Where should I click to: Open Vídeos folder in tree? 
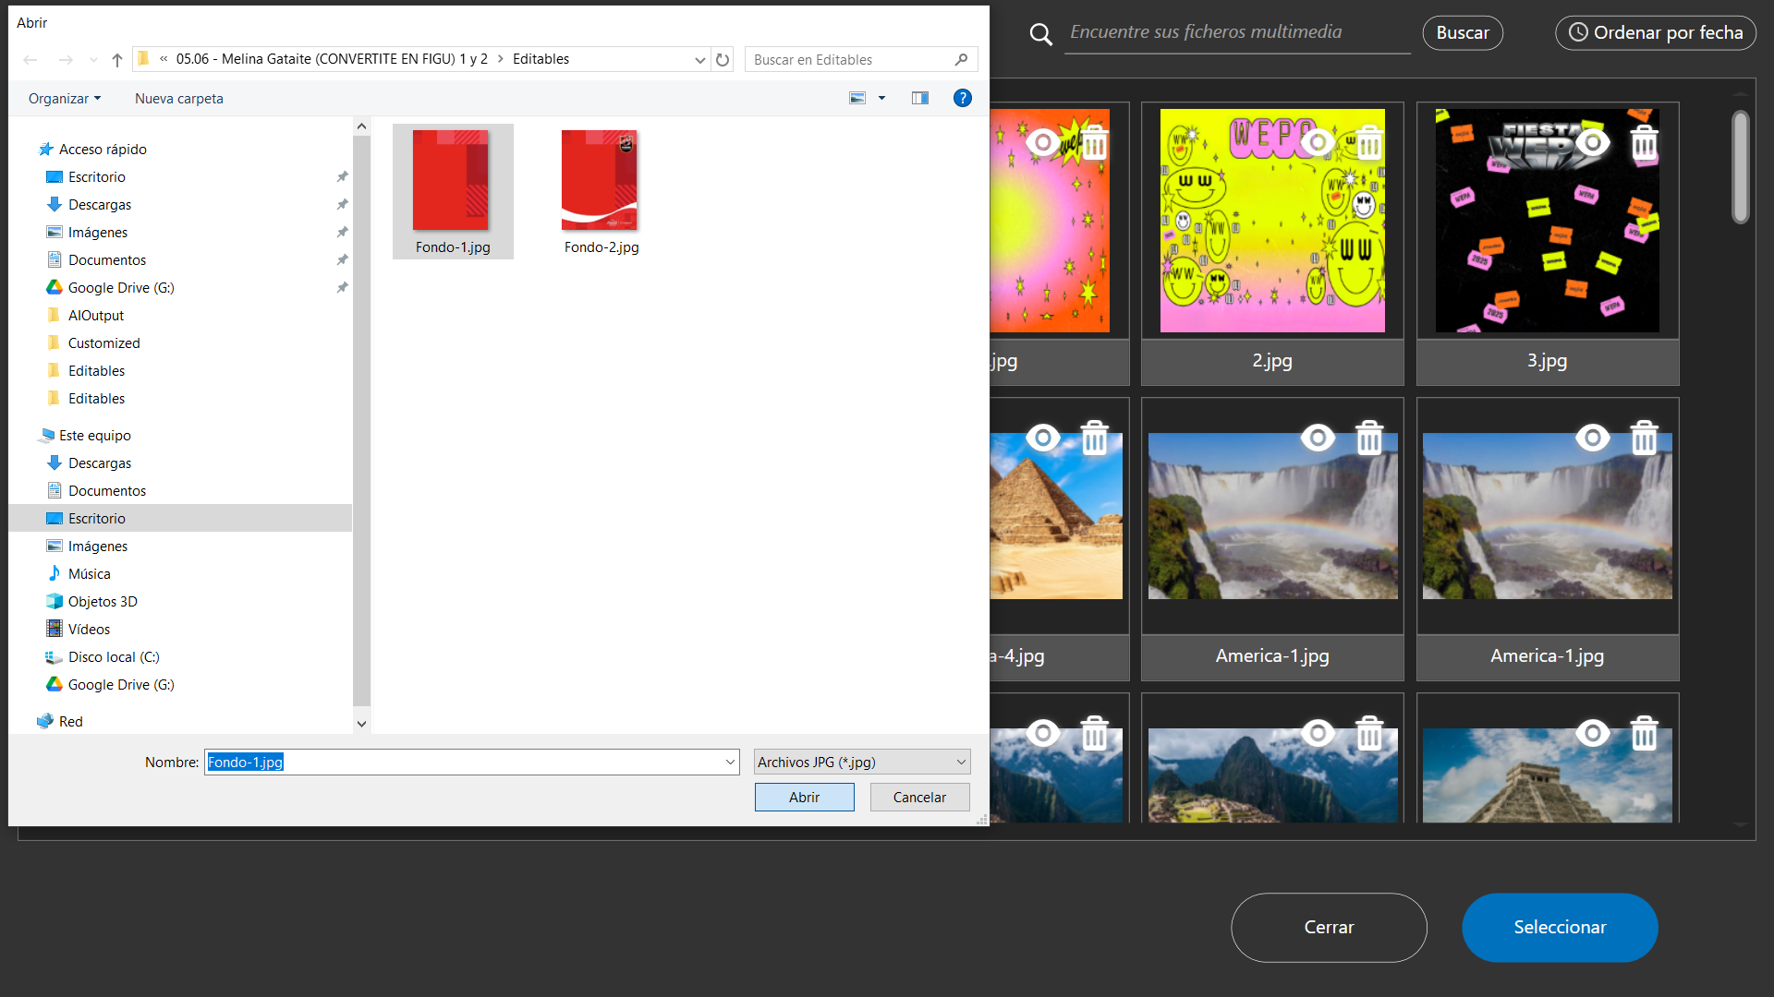pos(89,630)
